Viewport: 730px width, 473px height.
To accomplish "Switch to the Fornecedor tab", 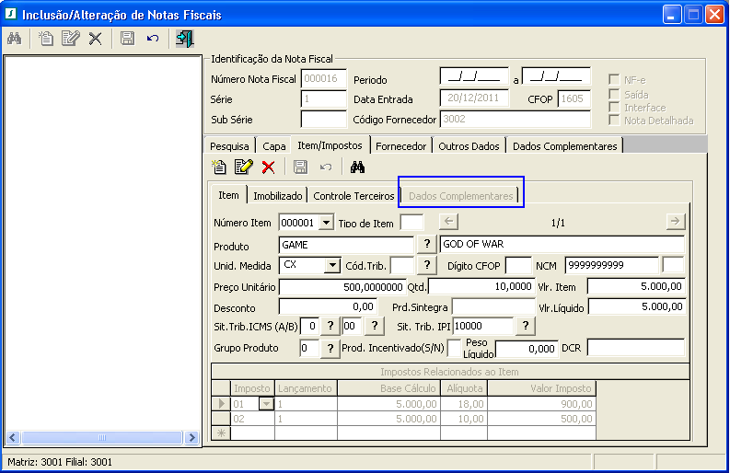I will coord(401,145).
